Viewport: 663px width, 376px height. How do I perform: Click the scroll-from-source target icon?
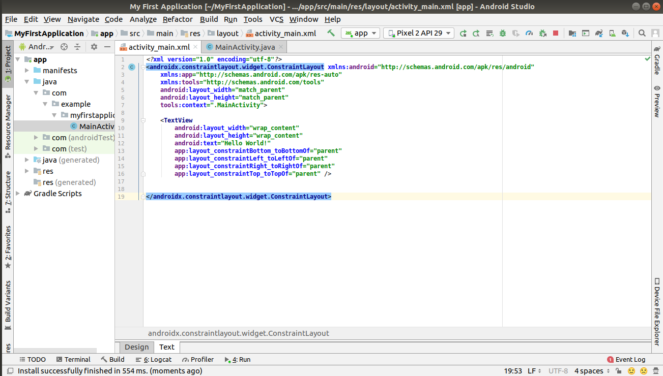pos(64,47)
